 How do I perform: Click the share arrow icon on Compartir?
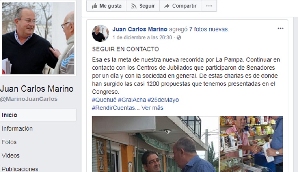[x=167, y=6]
